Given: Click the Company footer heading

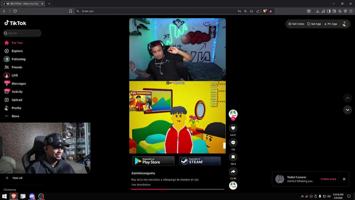Looking at the screenshot, I should [x=10, y=190].
